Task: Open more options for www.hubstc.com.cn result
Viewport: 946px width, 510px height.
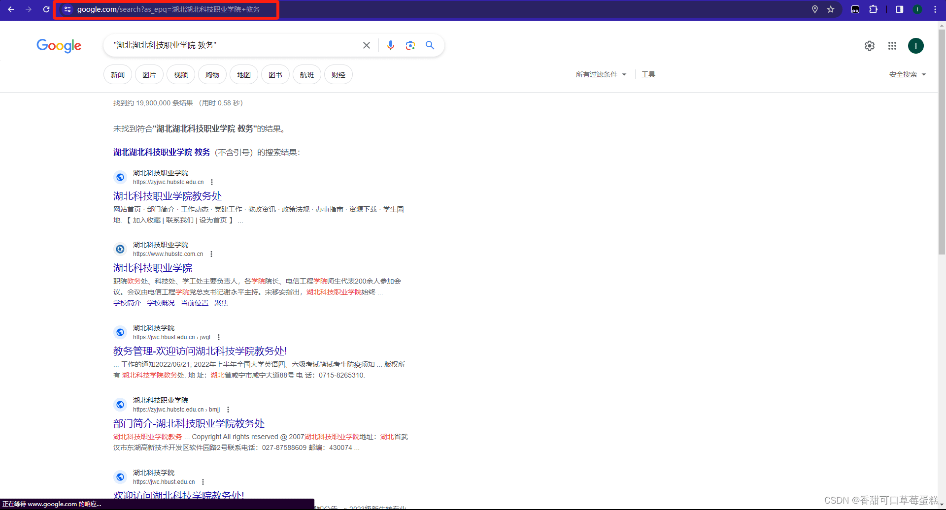Action: point(211,254)
